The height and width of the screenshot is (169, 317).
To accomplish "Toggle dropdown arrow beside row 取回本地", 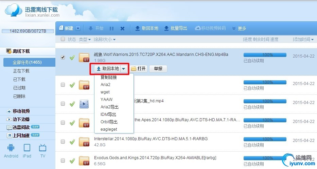I will (124, 69).
